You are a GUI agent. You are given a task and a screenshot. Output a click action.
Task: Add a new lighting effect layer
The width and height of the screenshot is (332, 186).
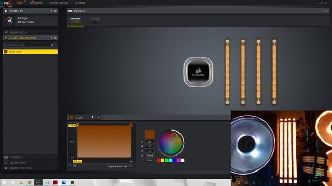(x=52, y=38)
